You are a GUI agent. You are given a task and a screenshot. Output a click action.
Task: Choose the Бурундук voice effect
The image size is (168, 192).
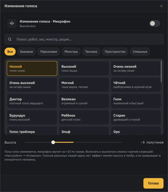click(x=32, y=117)
